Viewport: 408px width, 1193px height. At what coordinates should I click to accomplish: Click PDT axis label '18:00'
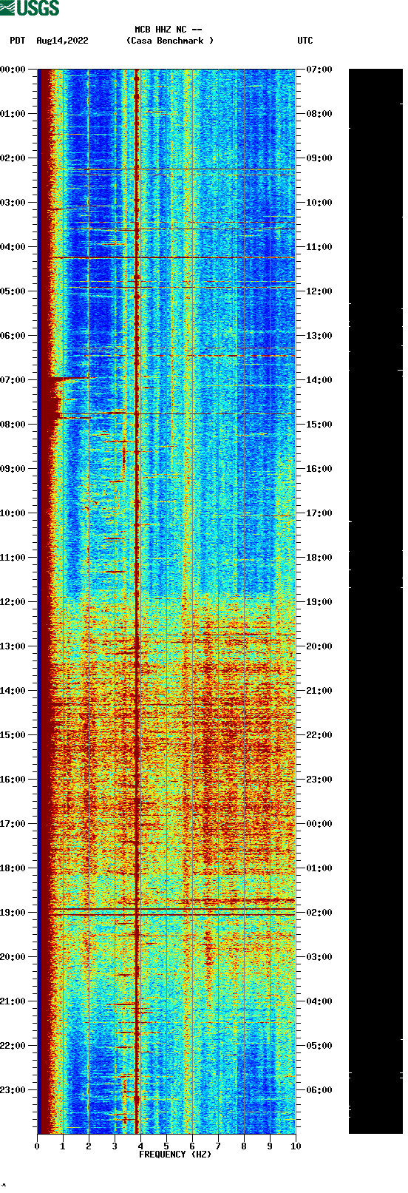(13, 868)
